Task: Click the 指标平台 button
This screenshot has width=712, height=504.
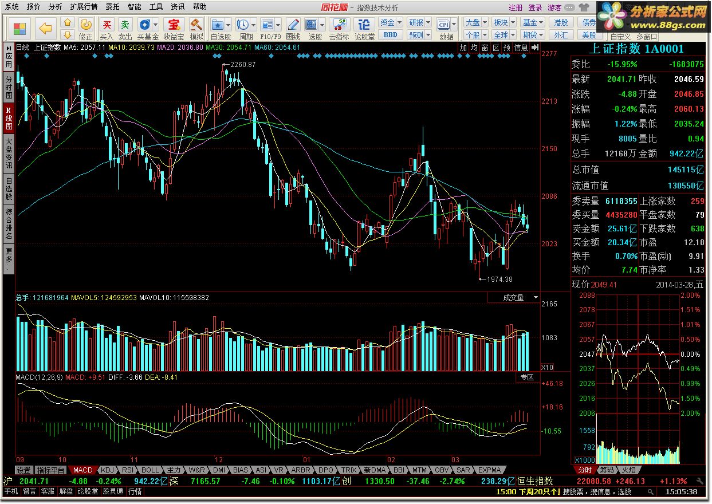Action: tap(50, 470)
